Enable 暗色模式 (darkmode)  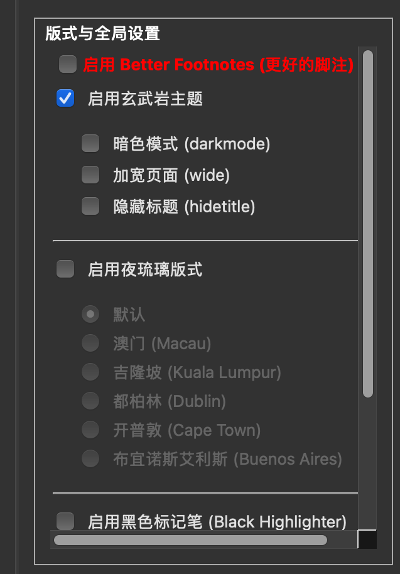click(x=90, y=143)
